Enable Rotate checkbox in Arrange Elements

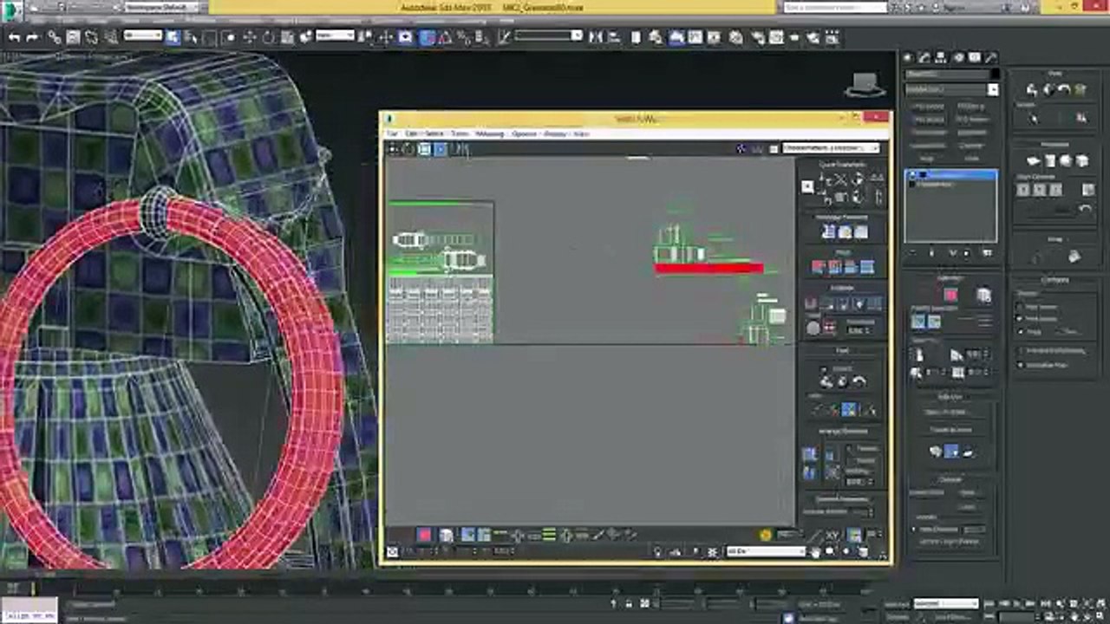(x=849, y=460)
